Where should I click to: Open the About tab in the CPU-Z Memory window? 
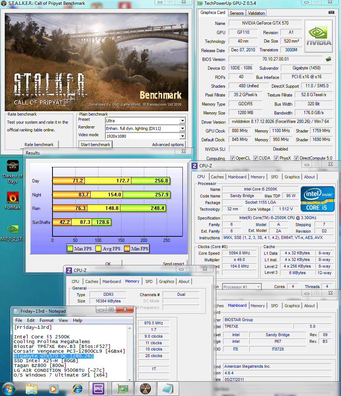pos(184,281)
